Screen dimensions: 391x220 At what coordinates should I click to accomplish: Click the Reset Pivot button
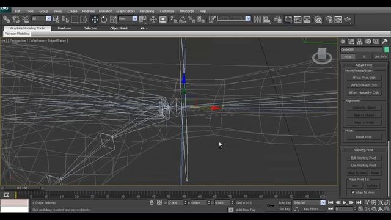364,137
